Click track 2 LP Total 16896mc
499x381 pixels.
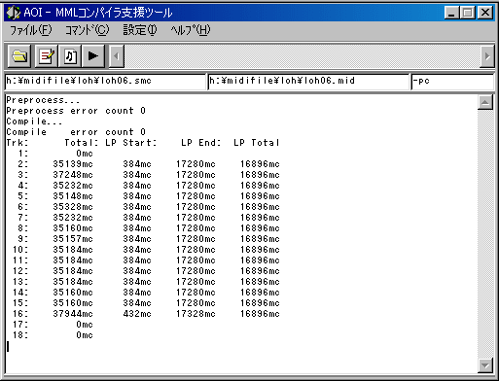pyautogui.click(x=260, y=164)
